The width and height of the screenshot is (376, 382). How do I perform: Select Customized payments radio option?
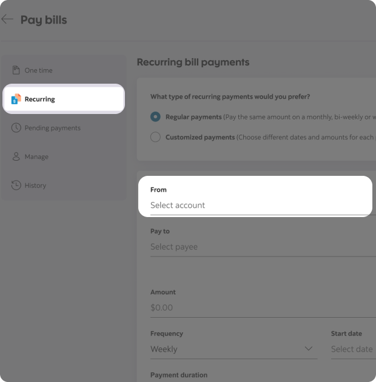pos(156,137)
